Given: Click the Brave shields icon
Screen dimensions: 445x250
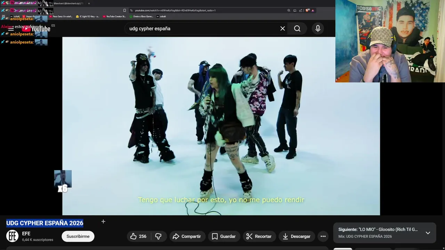Looking at the screenshot, I should (307, 10).
